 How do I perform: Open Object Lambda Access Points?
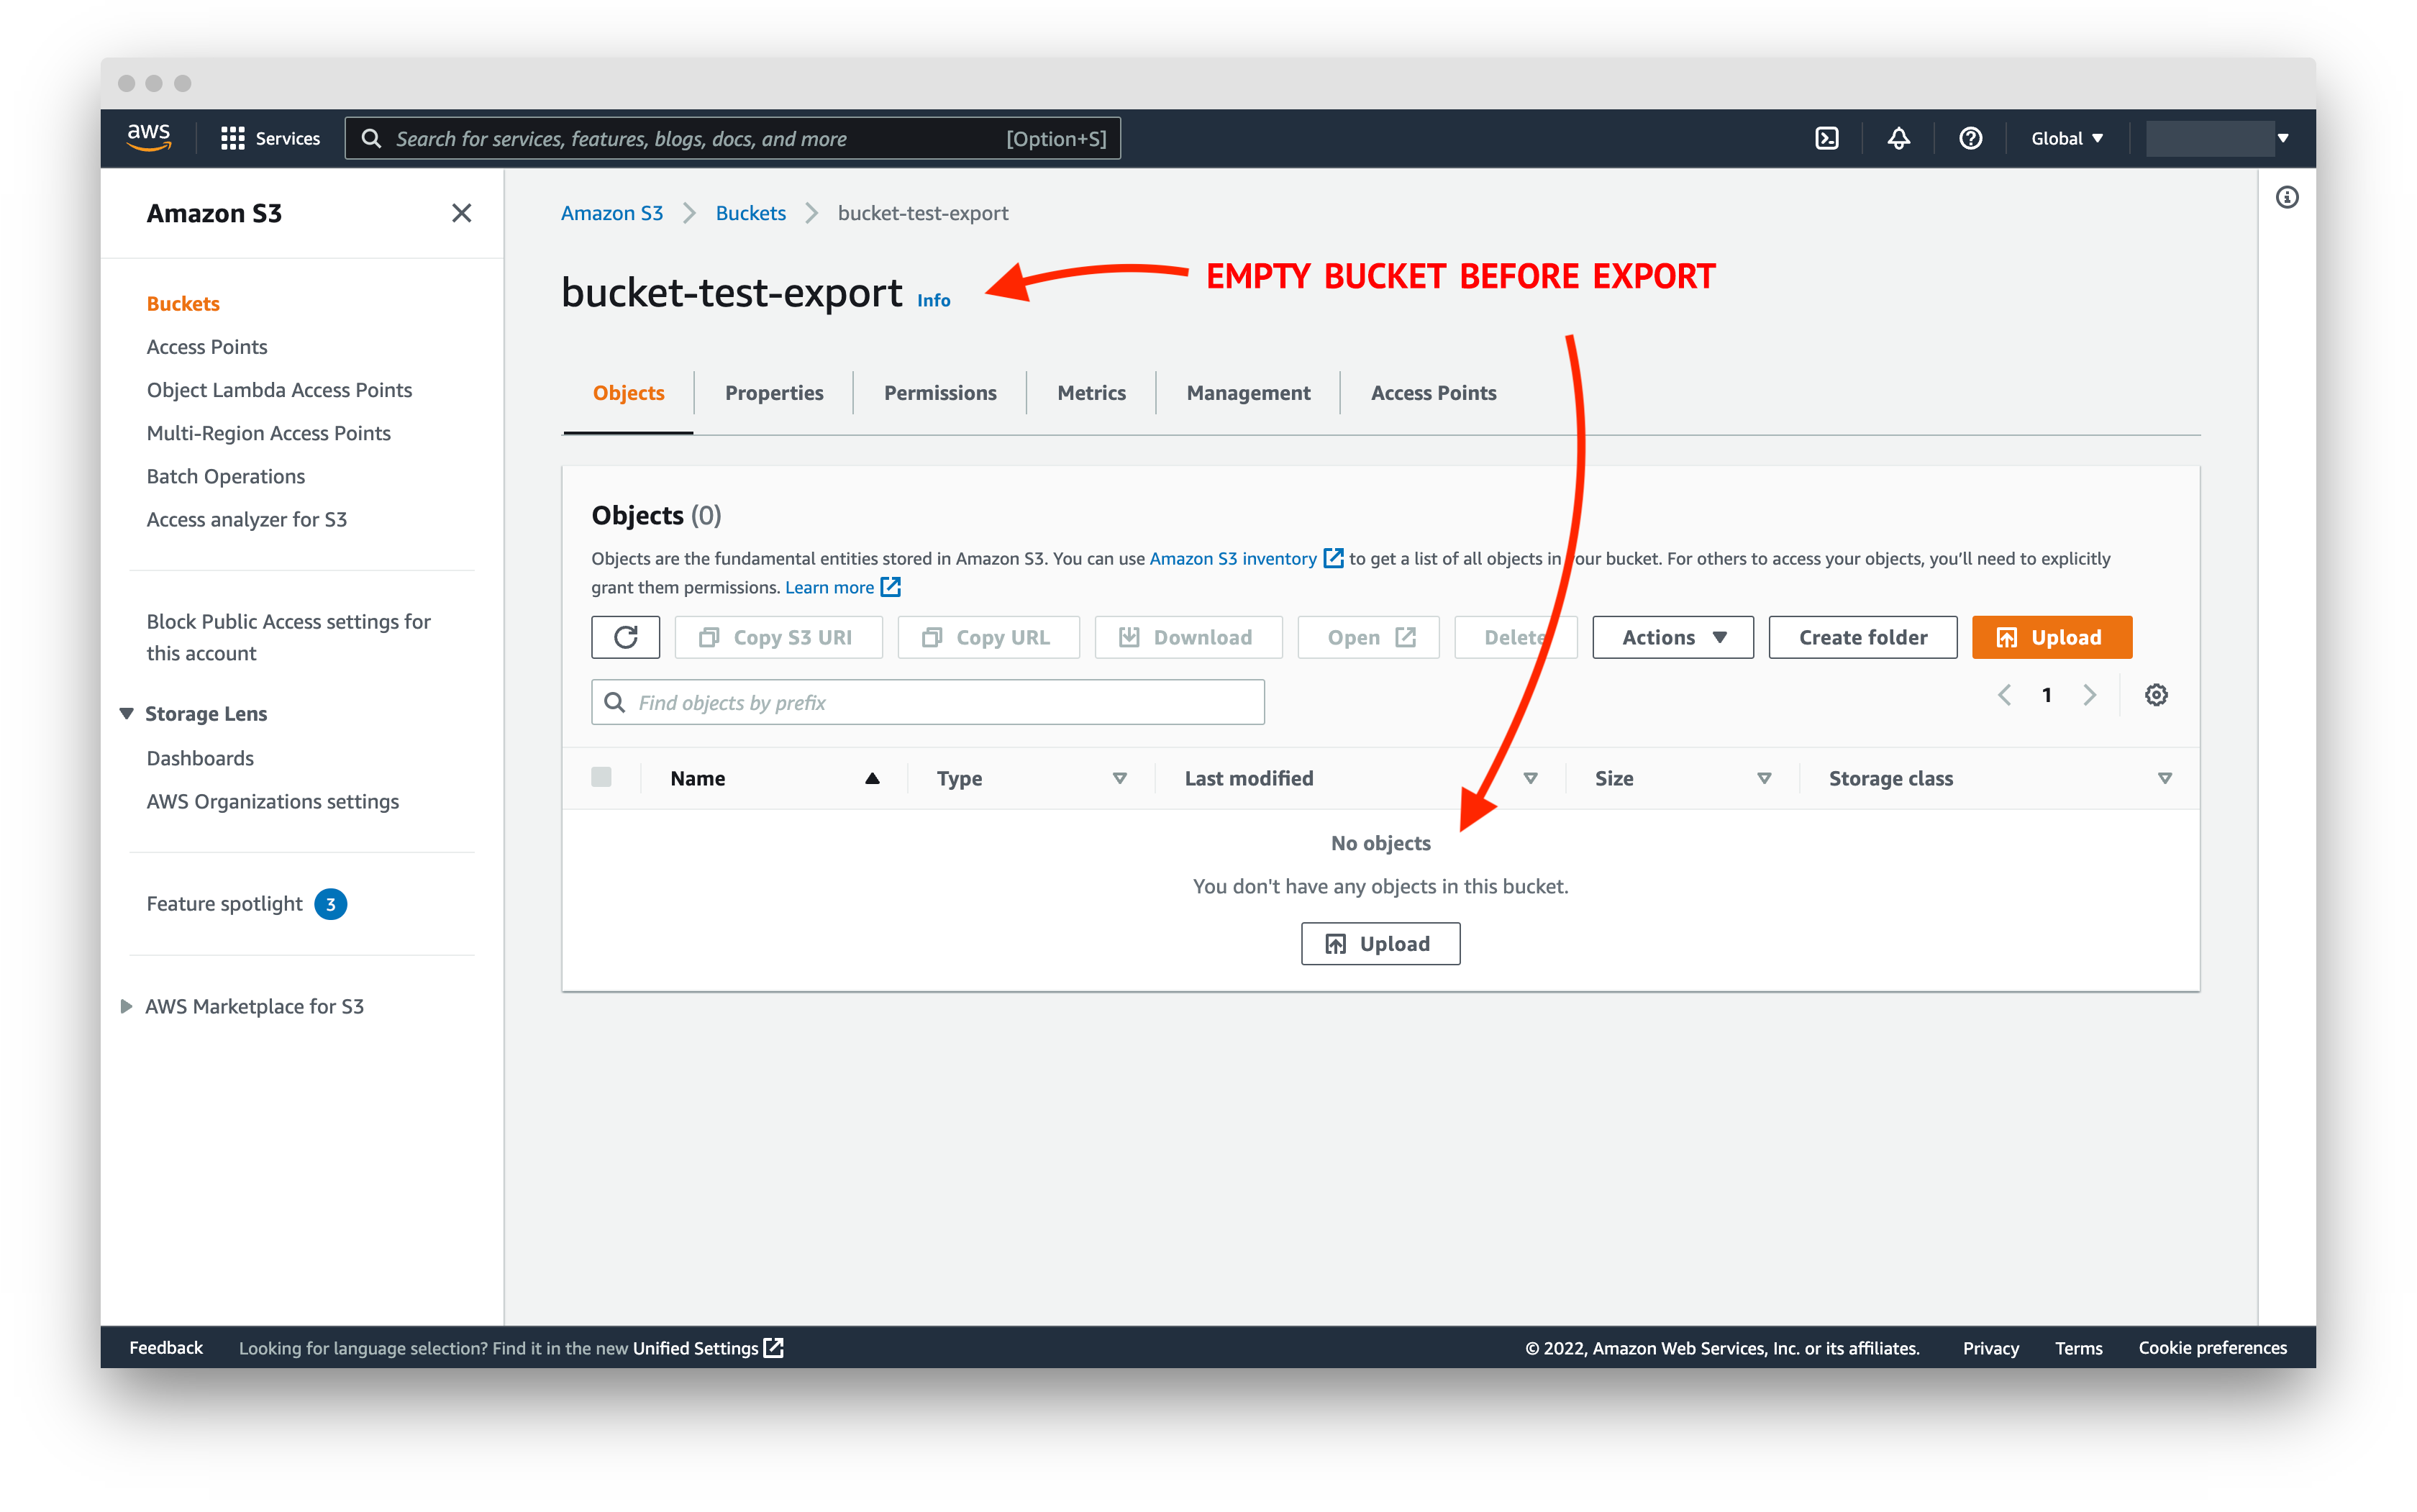(x=279, y=390)
